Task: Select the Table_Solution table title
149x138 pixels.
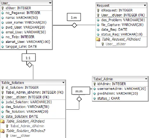Action: [x=13, y=83]
